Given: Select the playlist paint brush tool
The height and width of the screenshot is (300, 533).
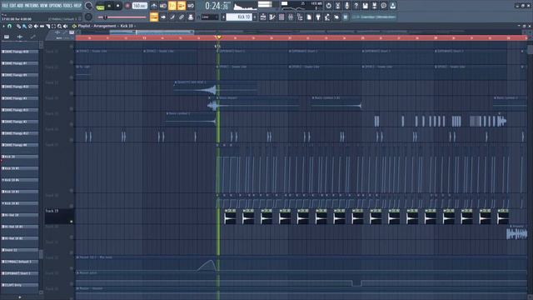Looking at the screenshot, I should tap(24, 26).
